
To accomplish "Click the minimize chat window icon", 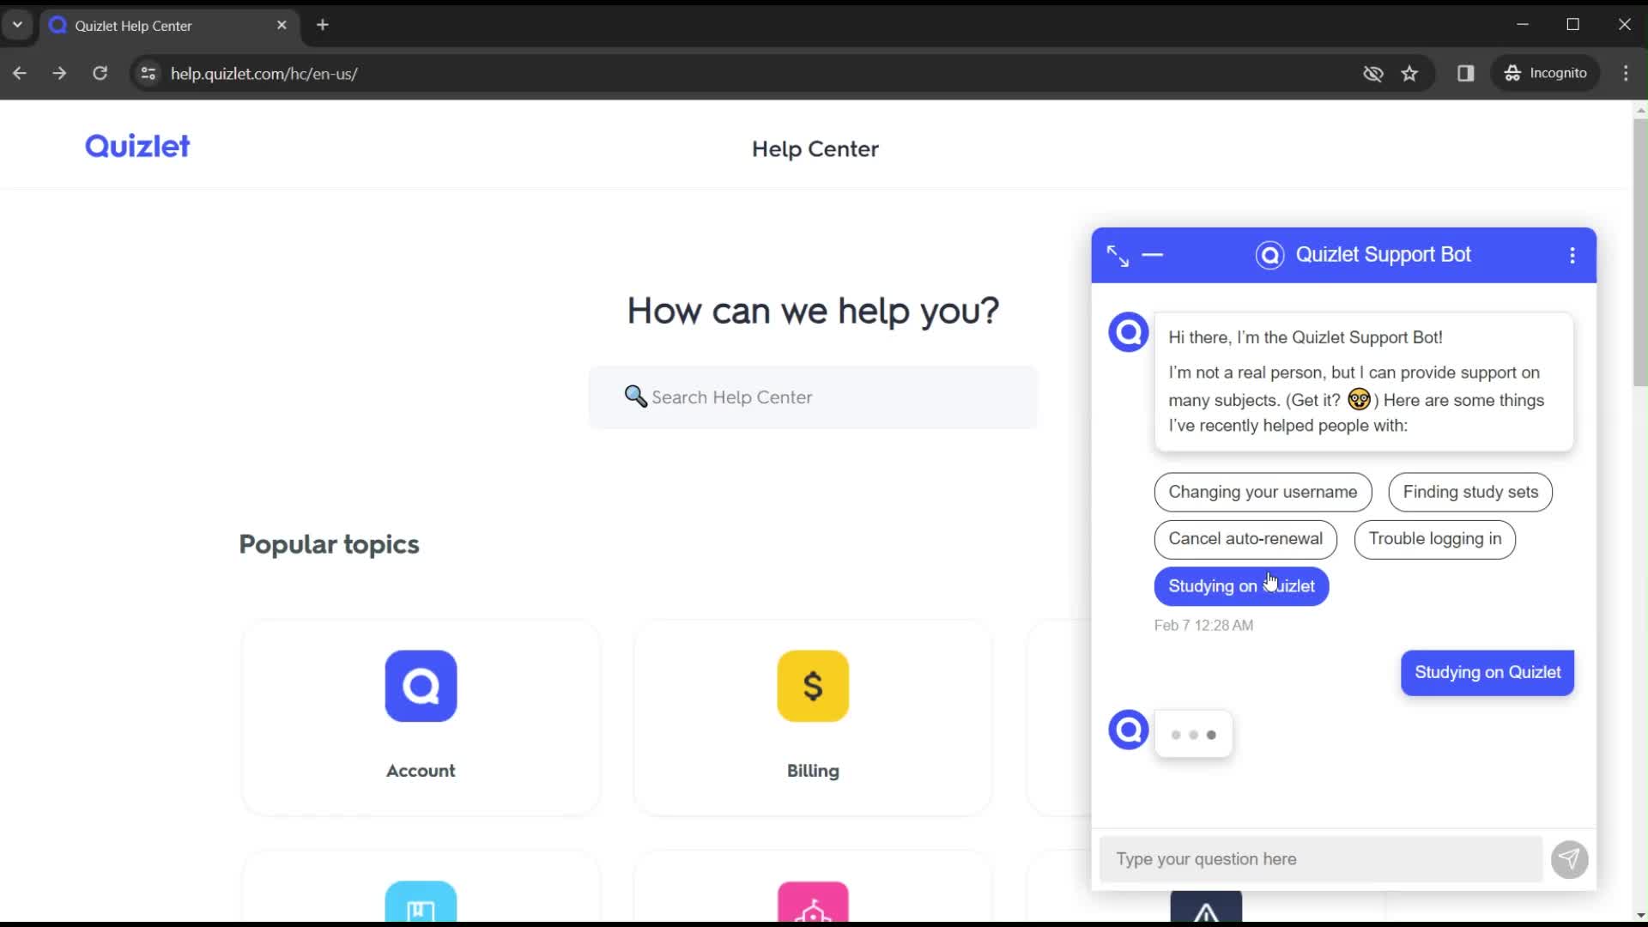I will [x=1154, y=255].
